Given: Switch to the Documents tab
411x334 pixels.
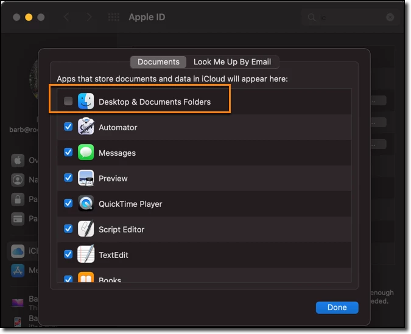Looking at the screenshot, I should pyautogui.click(x=158, y=62).
